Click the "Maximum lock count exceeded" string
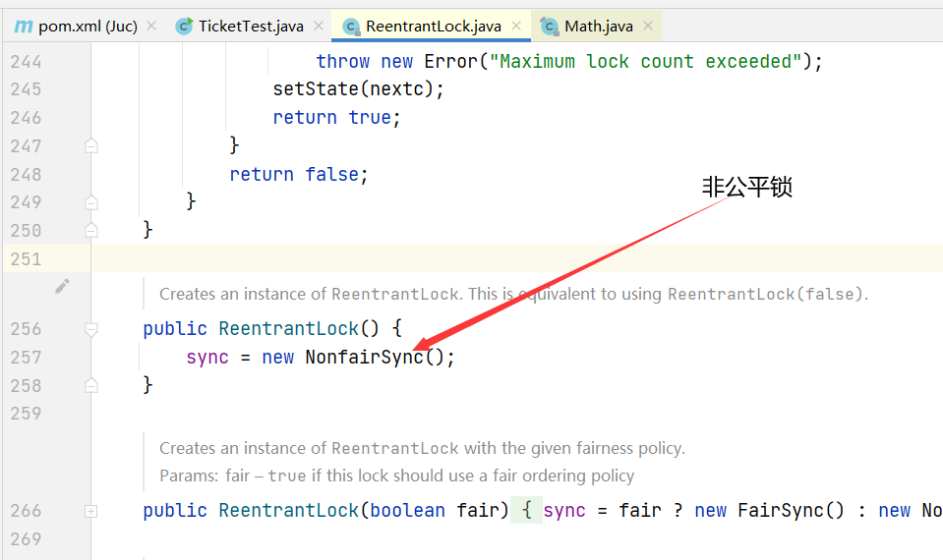This screenshot has width=943, height=560. (x=646, y=61)
